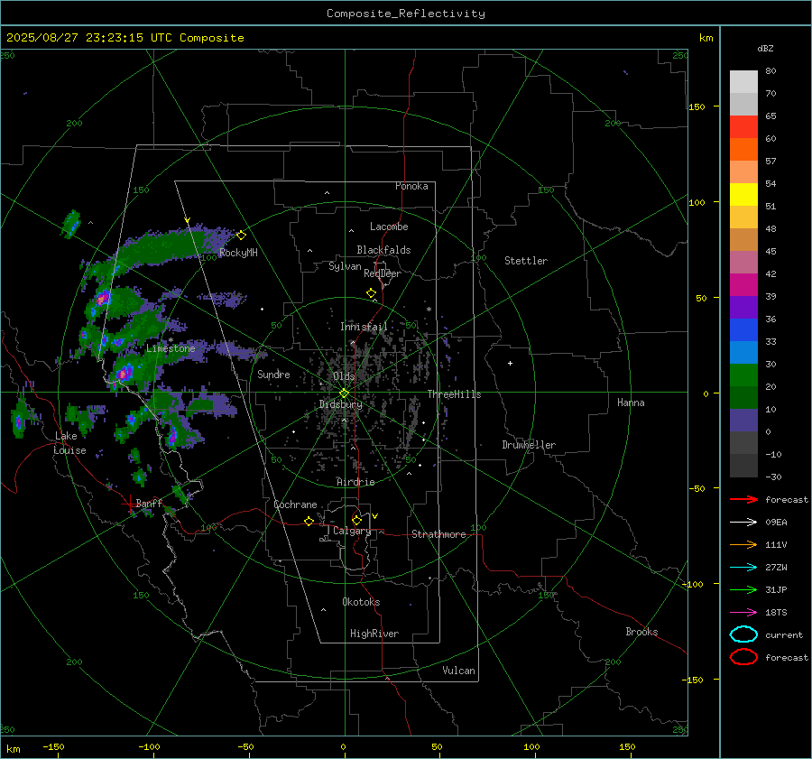Select the yellow diamond marker below Cochrane
This screenshot has width=812, height=759.
point(309,522)
